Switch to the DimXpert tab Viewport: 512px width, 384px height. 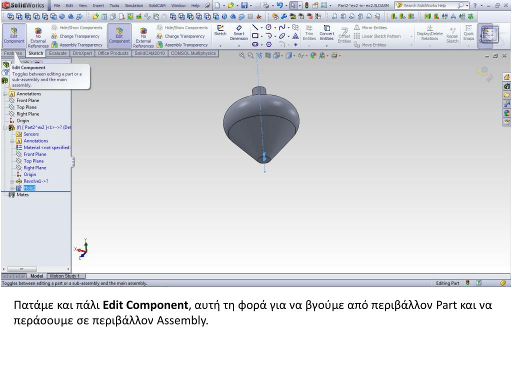pos(82,53)
